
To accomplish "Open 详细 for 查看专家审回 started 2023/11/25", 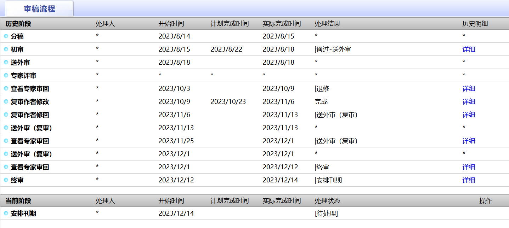I will point(469,141).
